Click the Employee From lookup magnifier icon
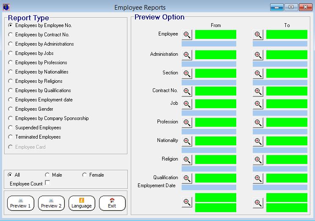This screenshot has height=221, width=315. point(187,35)
